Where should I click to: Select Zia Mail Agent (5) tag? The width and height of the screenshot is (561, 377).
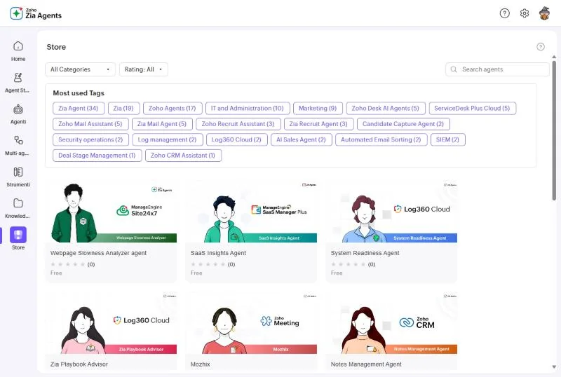(x=162, y=124)
